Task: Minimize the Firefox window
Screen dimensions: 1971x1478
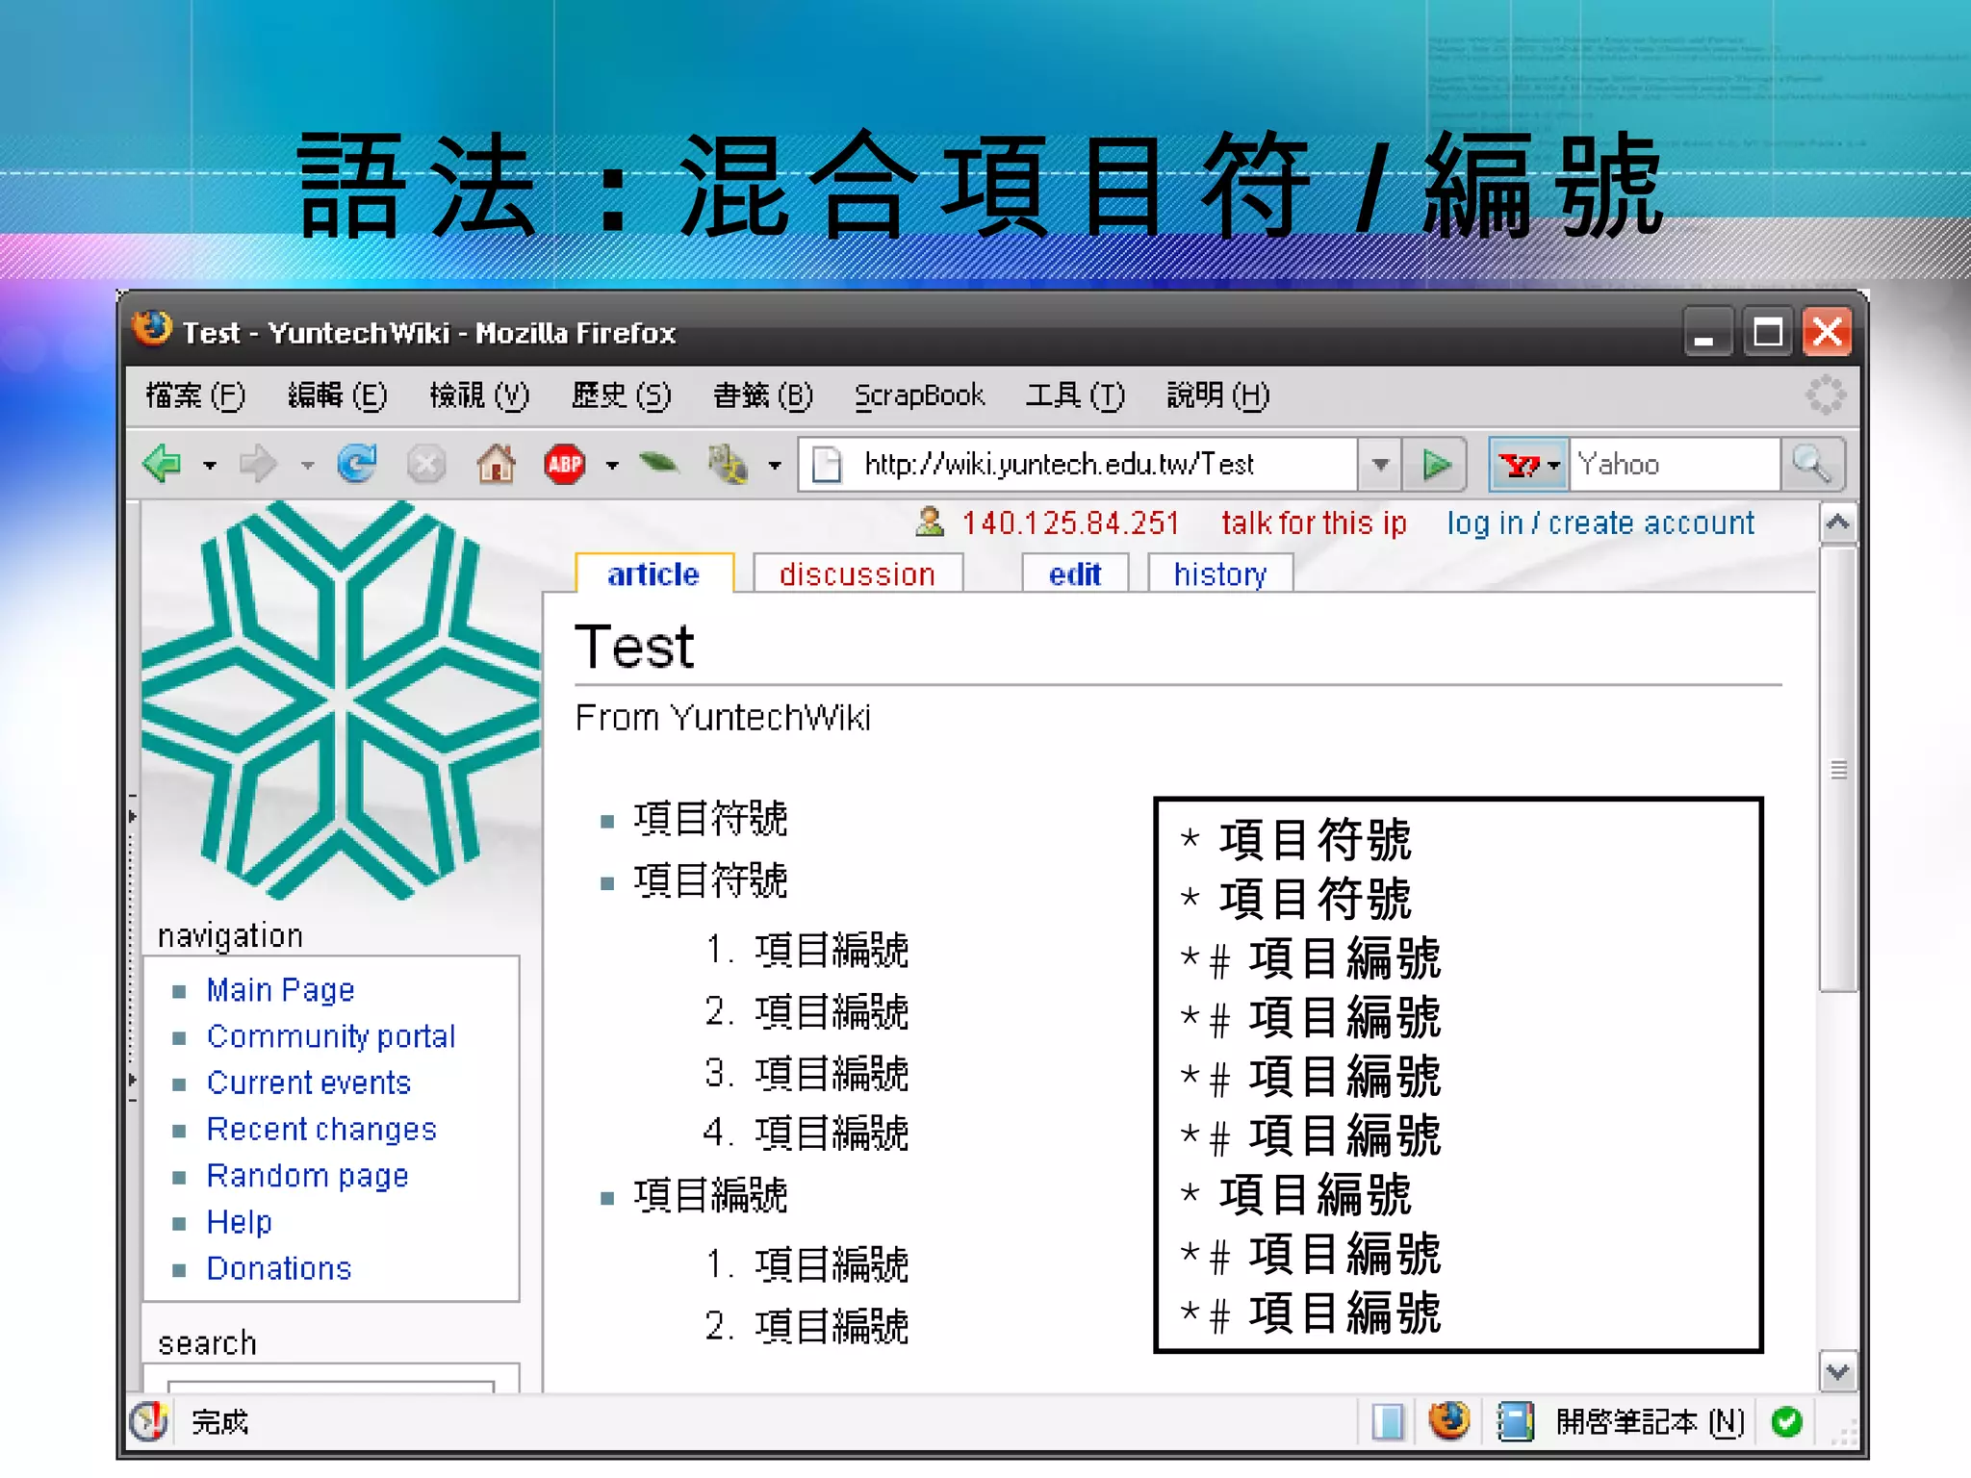Action: coord(1708,333)
